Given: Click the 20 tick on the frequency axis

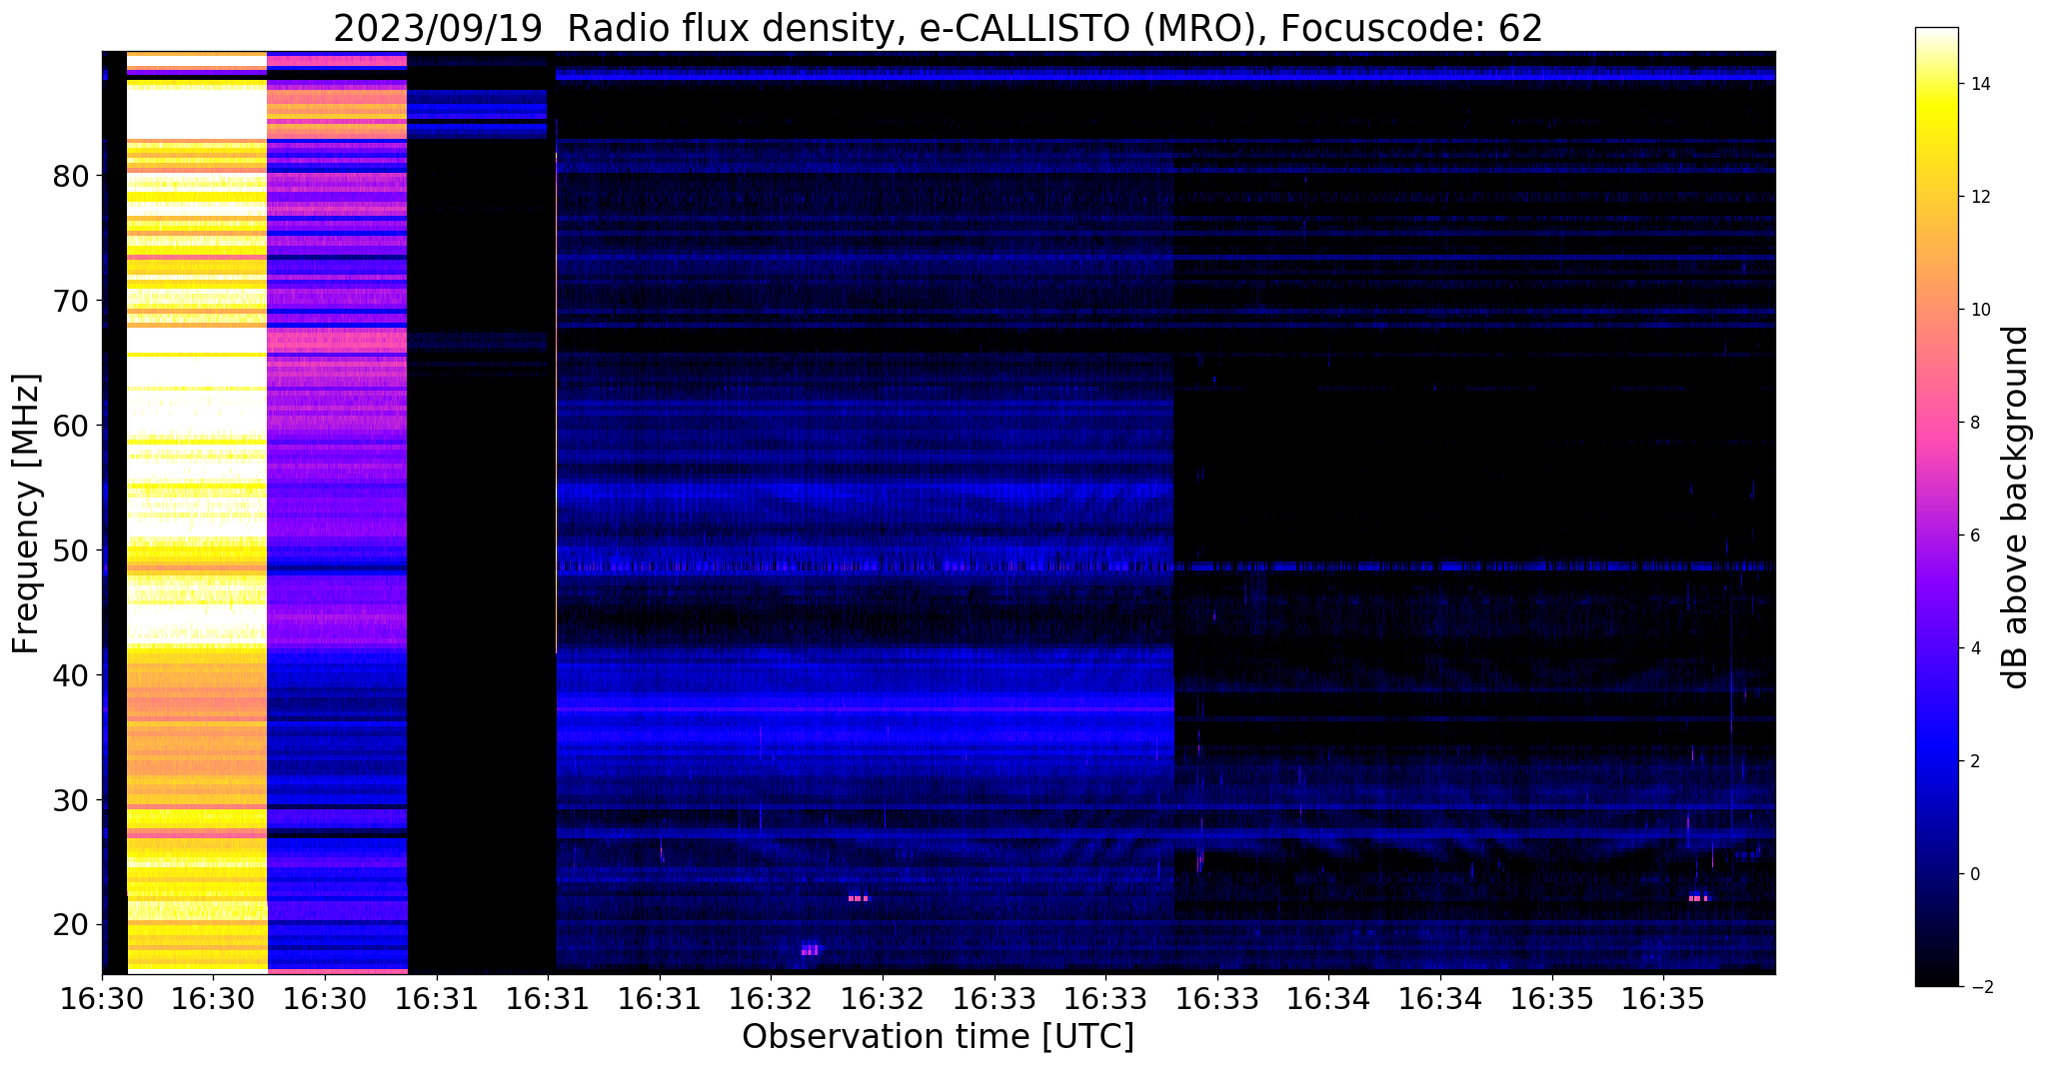Looking at the screenshot, I should click(71, 925).
